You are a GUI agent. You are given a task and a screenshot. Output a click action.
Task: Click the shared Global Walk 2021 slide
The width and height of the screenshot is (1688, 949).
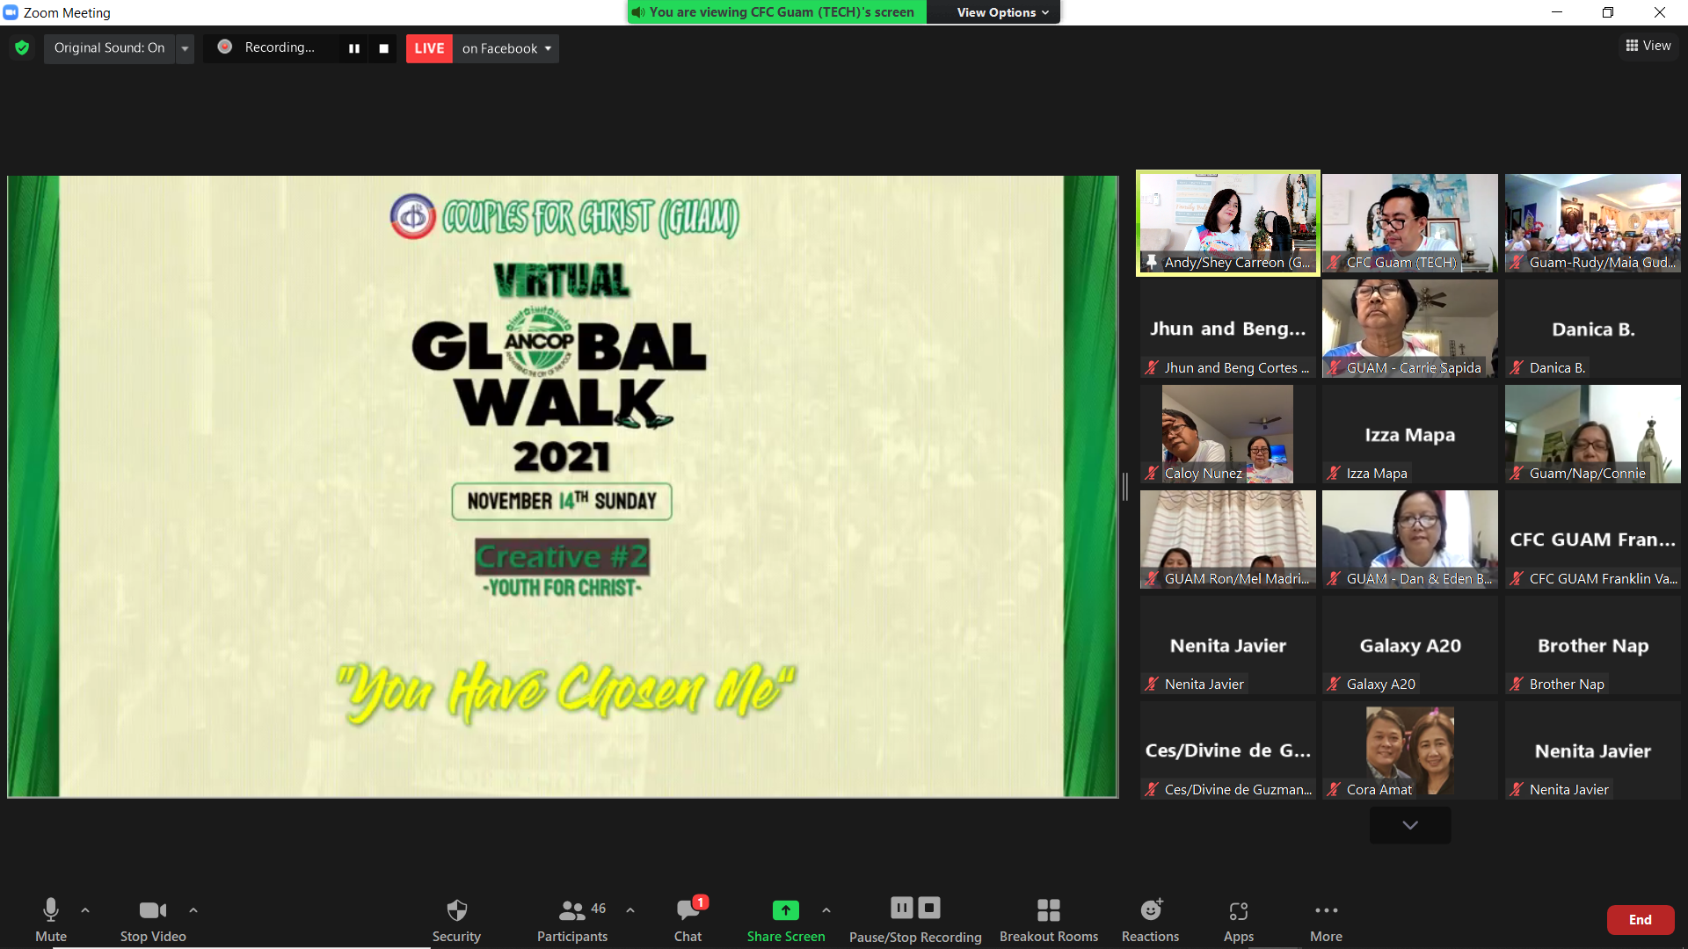coord(563,487)
